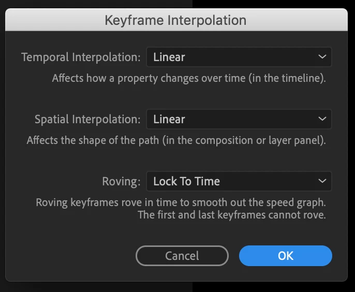Screen dimensions: 355x292
Task: Open the Spatial Interpolation dropdown
Action: (239, 119)
